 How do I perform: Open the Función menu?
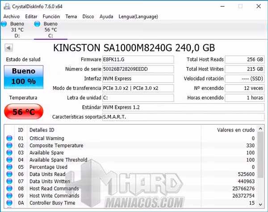click(x=51, y=16)
